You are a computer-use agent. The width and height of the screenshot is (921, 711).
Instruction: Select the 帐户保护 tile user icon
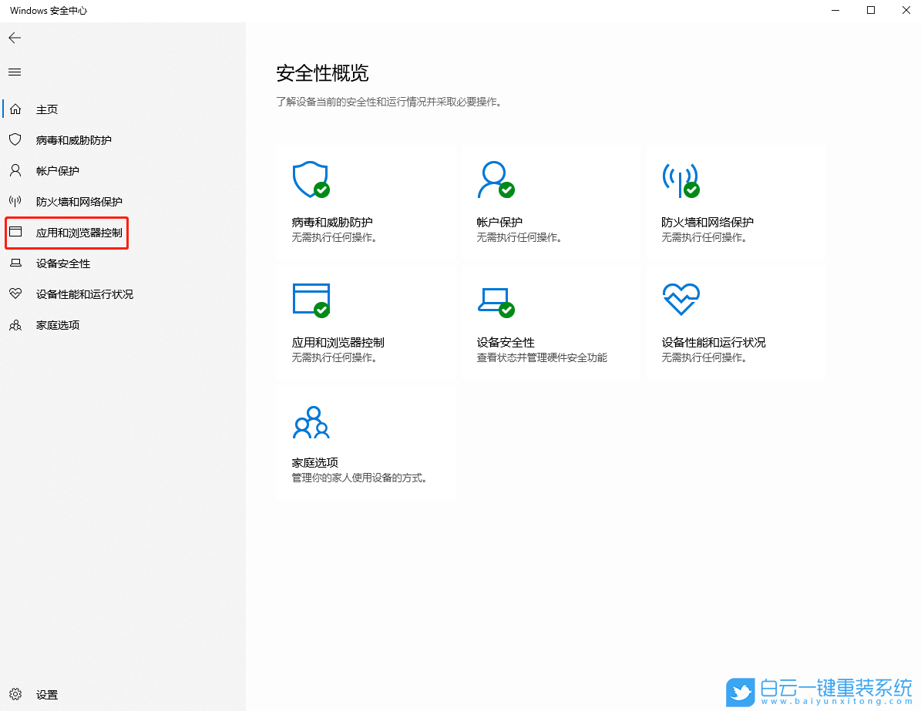pyautogui.click(x=496, y=179)
